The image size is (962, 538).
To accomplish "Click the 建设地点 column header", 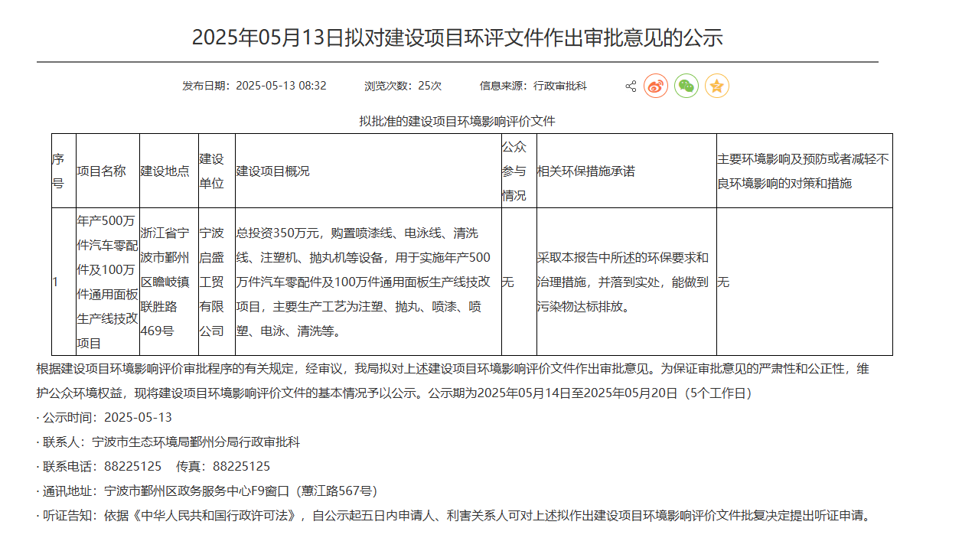I will pos(169,171).
